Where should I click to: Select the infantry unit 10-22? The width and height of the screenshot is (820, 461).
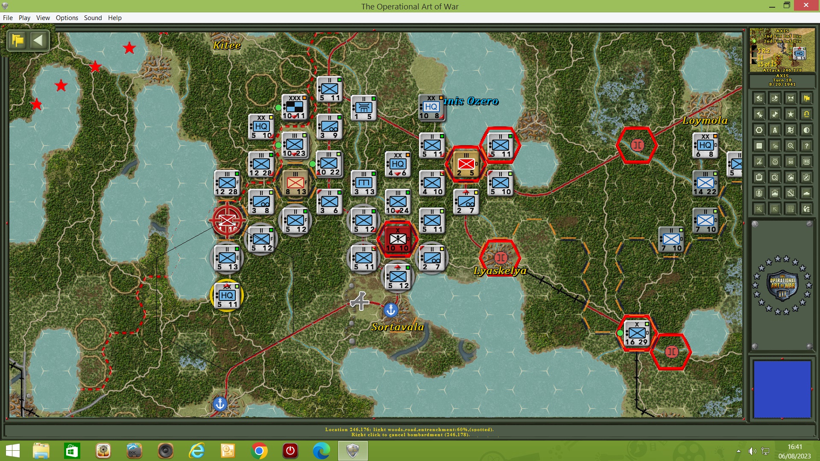[x=329, y=164]
